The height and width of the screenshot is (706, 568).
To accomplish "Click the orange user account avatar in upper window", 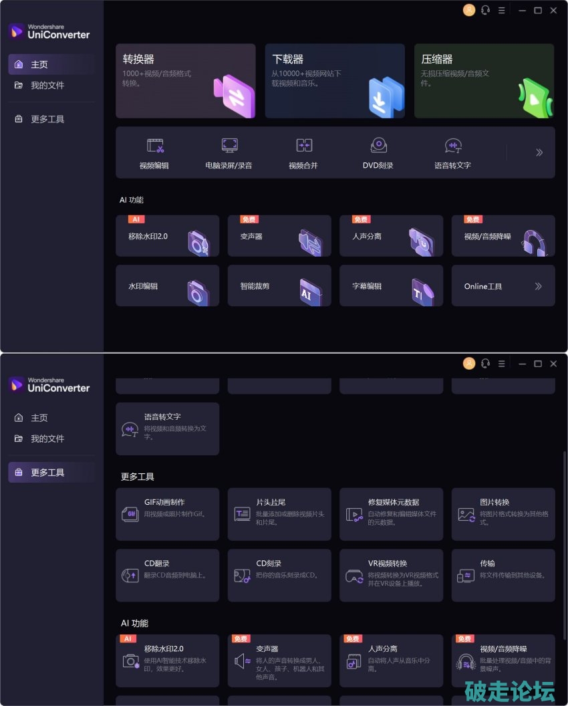I will (469, 10).
